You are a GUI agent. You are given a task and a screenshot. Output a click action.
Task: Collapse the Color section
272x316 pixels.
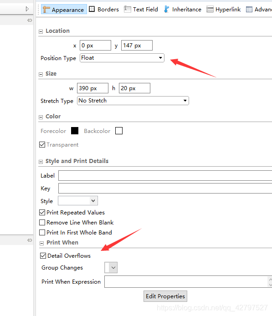pos(41,117)
